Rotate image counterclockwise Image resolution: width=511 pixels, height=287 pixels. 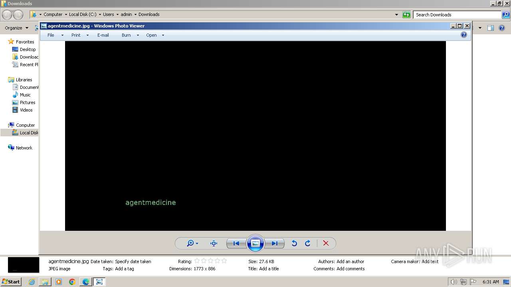pos(294,243)
